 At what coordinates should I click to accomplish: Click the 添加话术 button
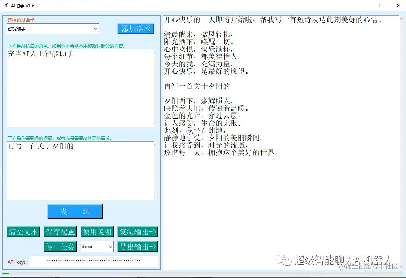click(136, 28)
